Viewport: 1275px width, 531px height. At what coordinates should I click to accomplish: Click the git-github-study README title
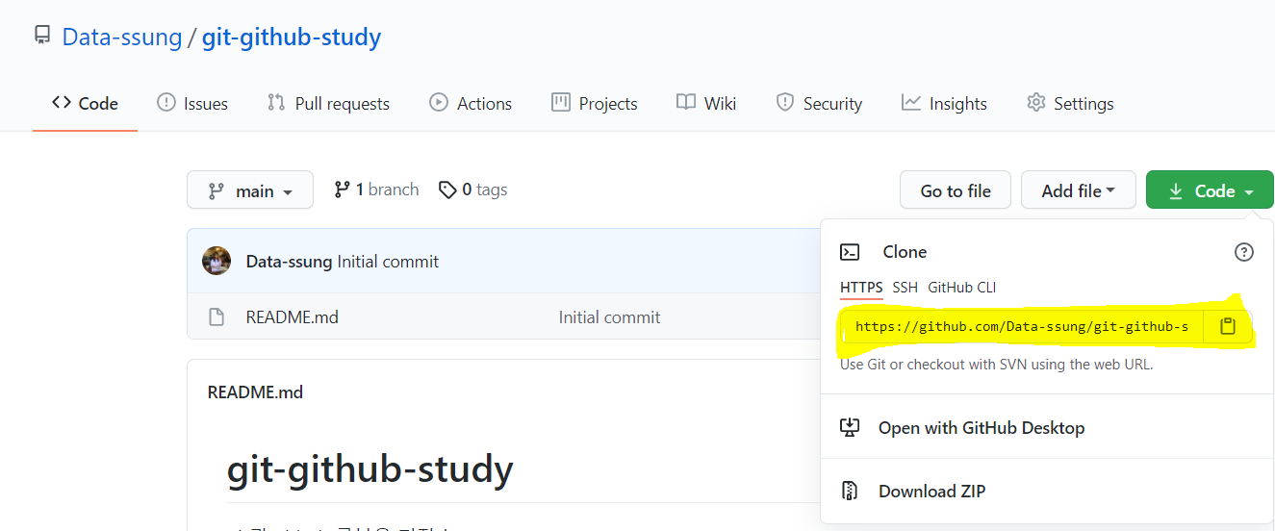370,469
